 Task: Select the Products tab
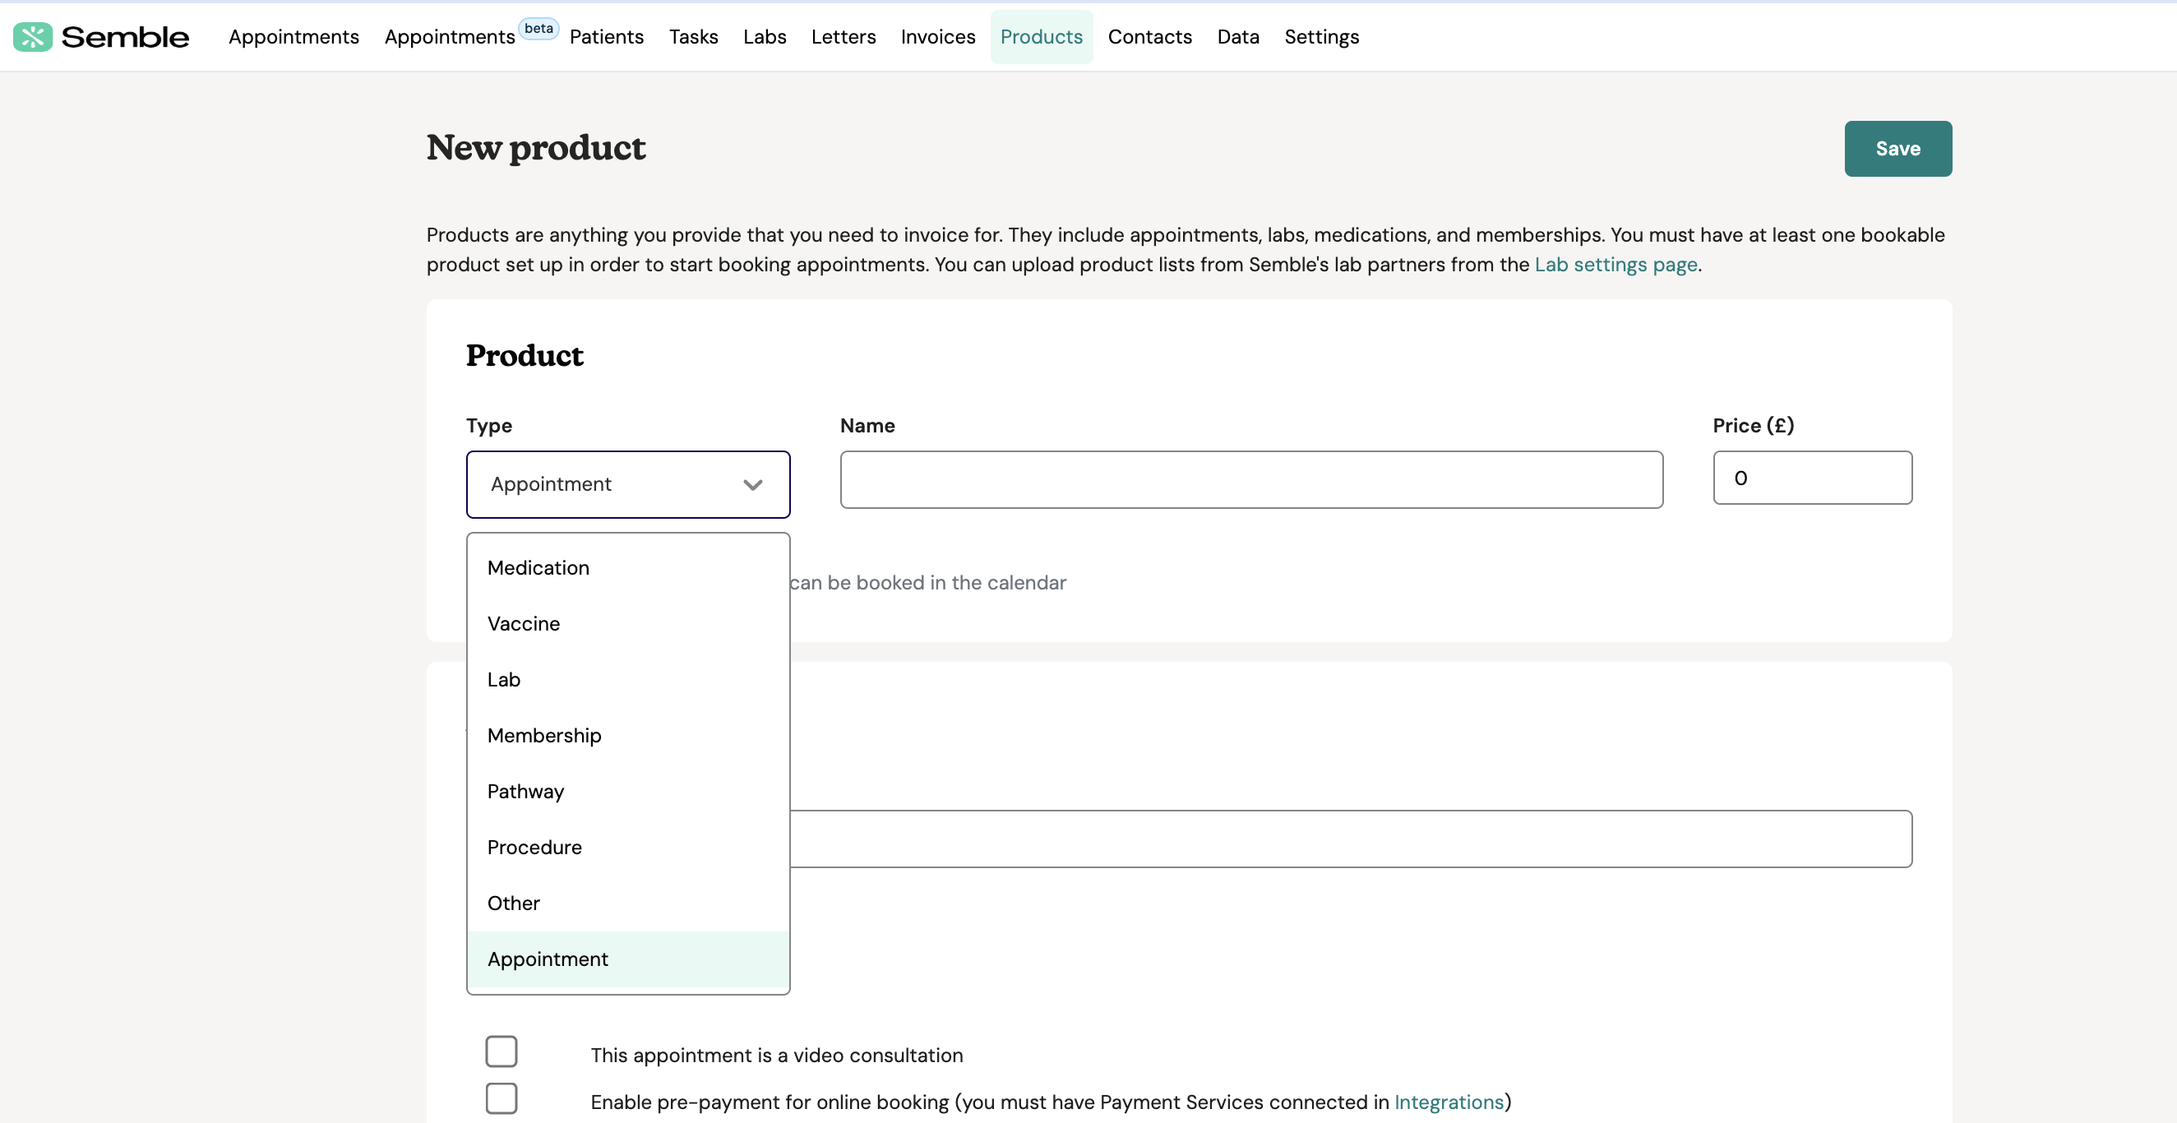pos(1041,37)
